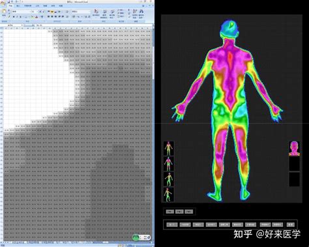The image size is (309, 247).
Task: Switch to the Insert ribbon tab
Action: (18, 6)
